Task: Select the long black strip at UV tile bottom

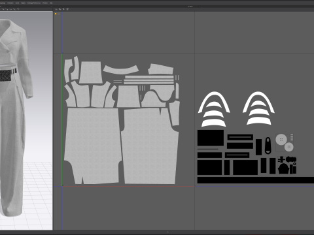Action: 256,180
